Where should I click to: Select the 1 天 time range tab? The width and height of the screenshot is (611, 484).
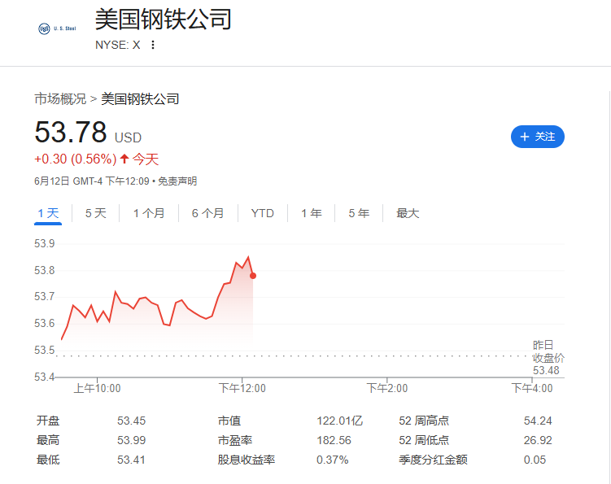point(48,213)
